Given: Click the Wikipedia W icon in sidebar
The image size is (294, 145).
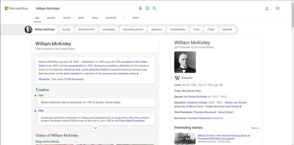Looking at the screenshot, I should point(177,78).
